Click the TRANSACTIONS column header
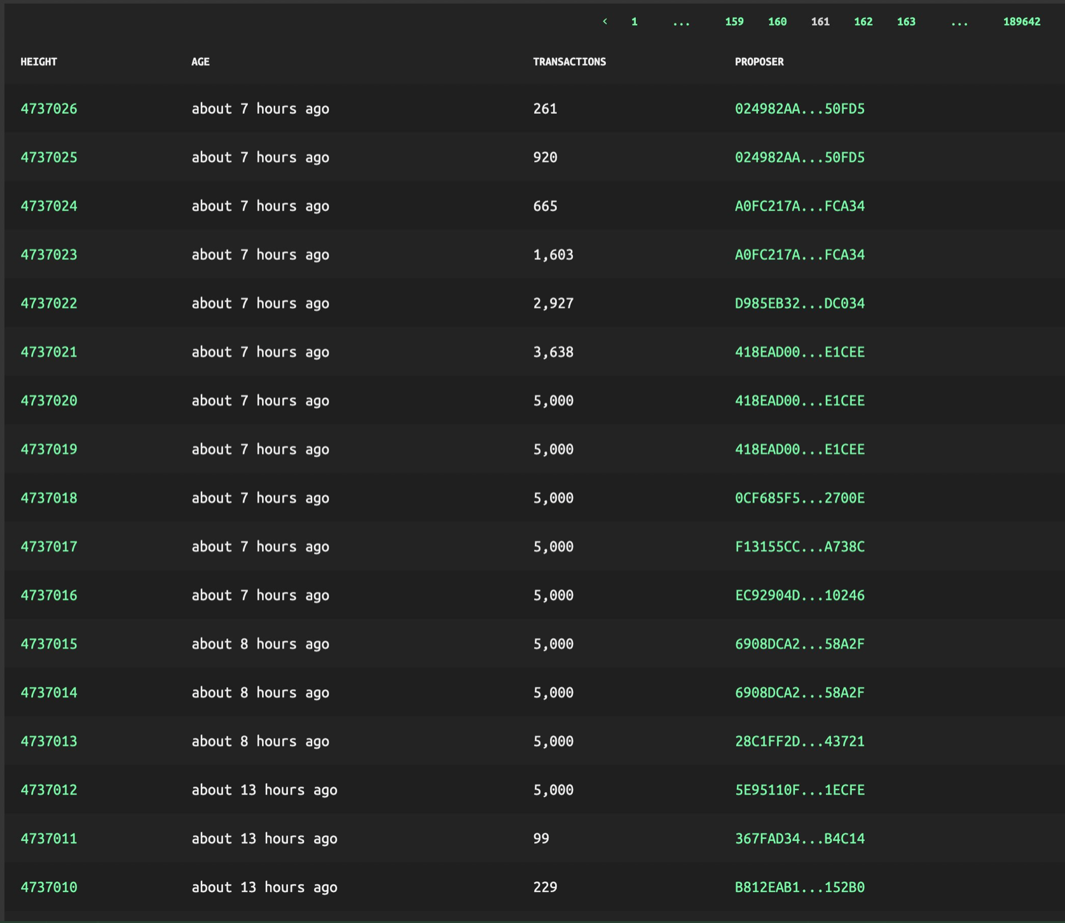 pyautogui.click(x=569, y=62)
